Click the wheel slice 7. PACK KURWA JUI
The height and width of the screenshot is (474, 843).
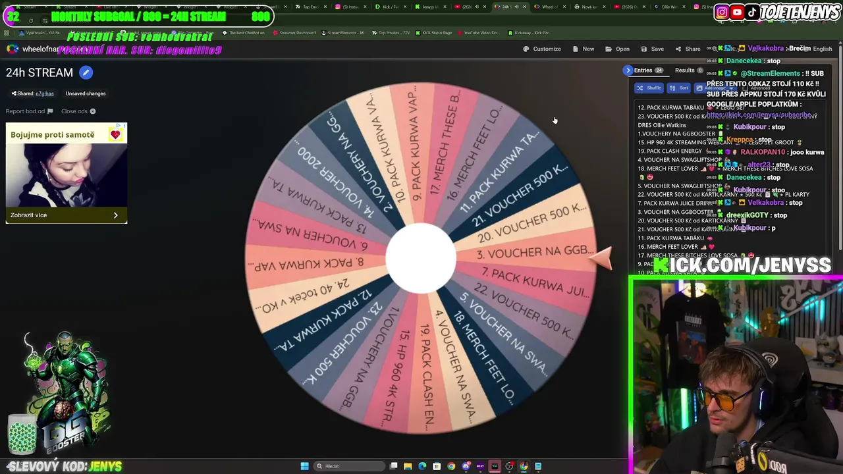(533, 282)
